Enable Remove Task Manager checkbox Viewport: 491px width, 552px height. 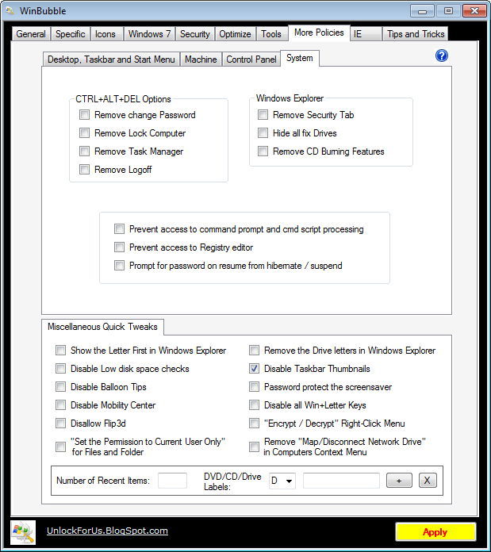tap(85, 151)
